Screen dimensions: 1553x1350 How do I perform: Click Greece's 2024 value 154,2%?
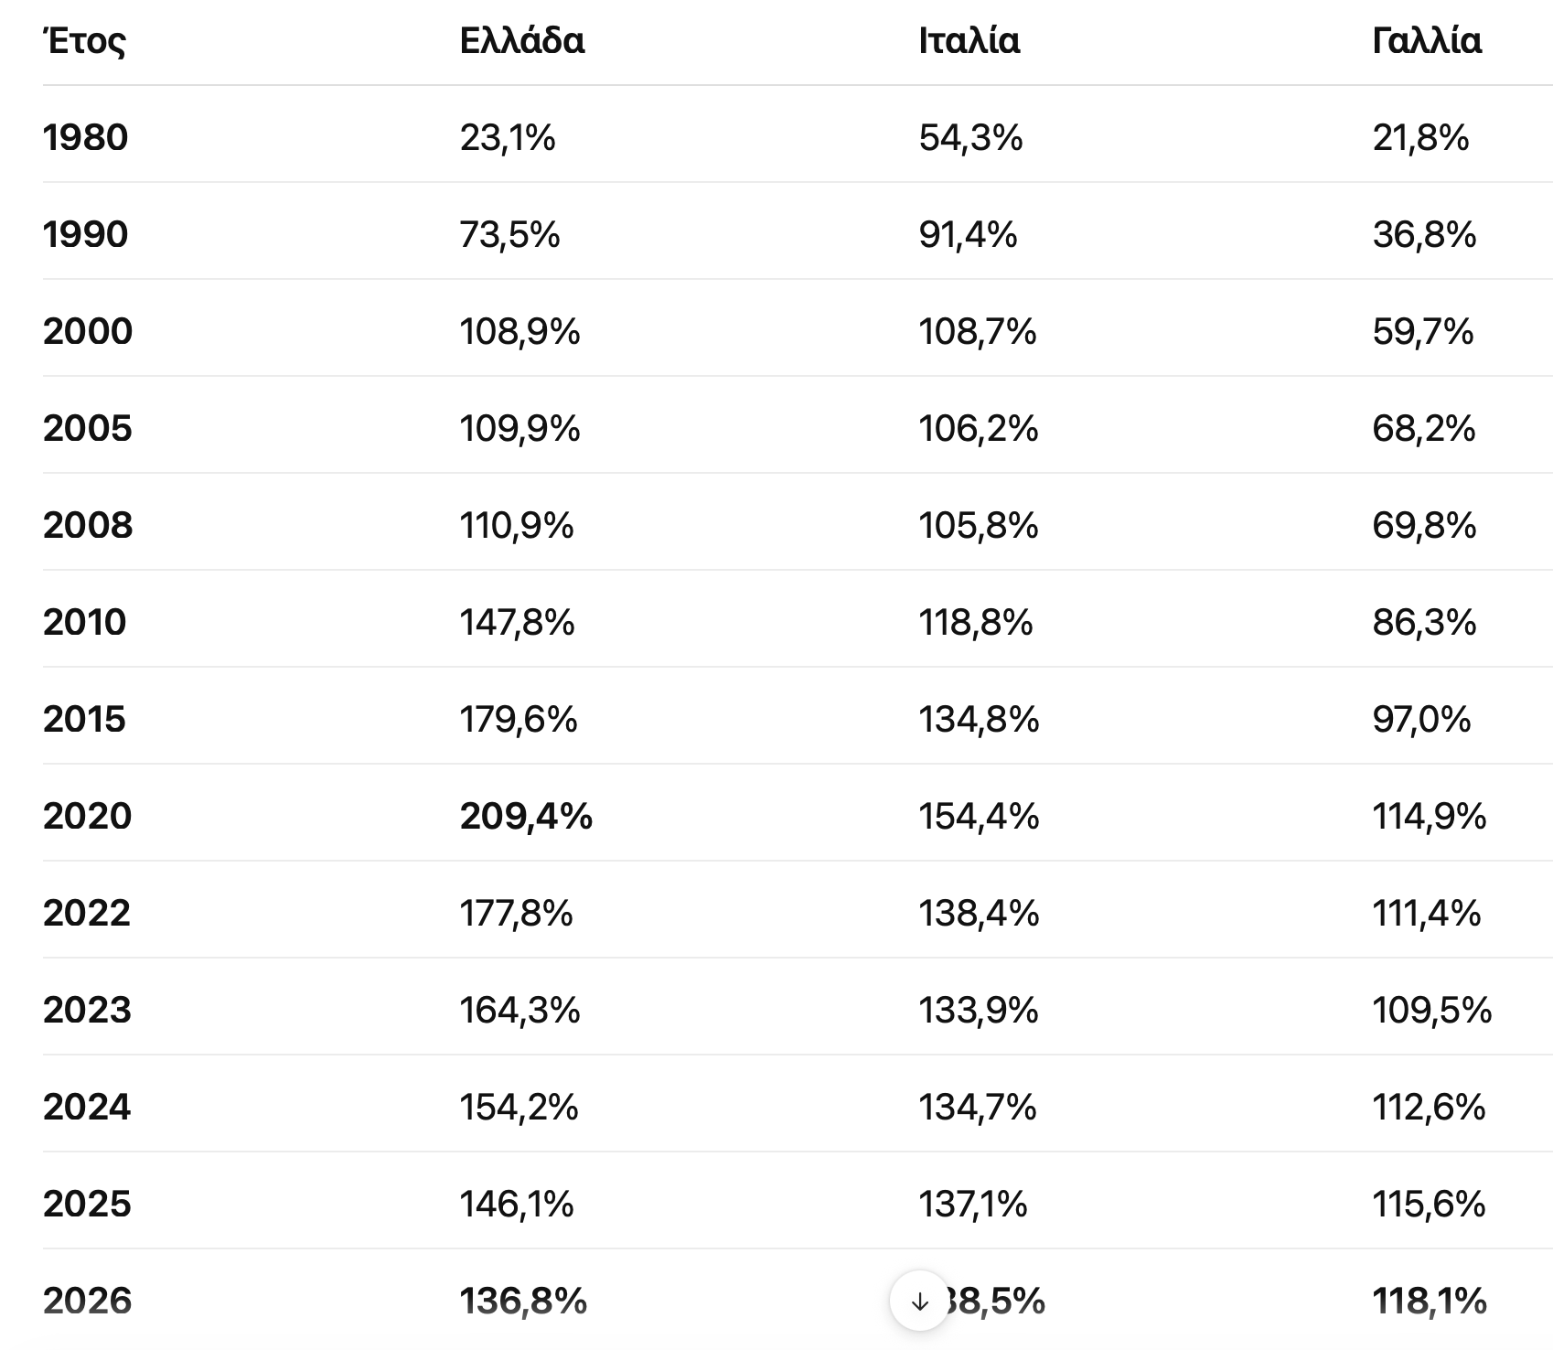(x=519, y=1108)
